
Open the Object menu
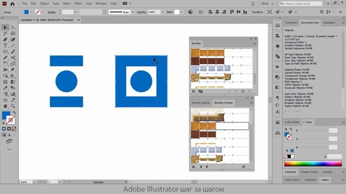[x=44, y=4]
